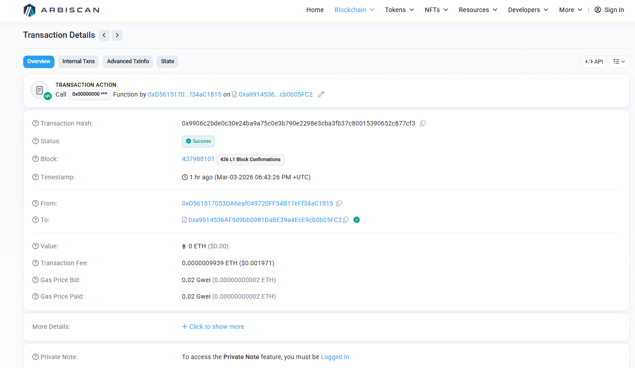Click Sign In in the header
Viewport: 635px width, 368px height.
pyautogui.click(x=609, y=10)
